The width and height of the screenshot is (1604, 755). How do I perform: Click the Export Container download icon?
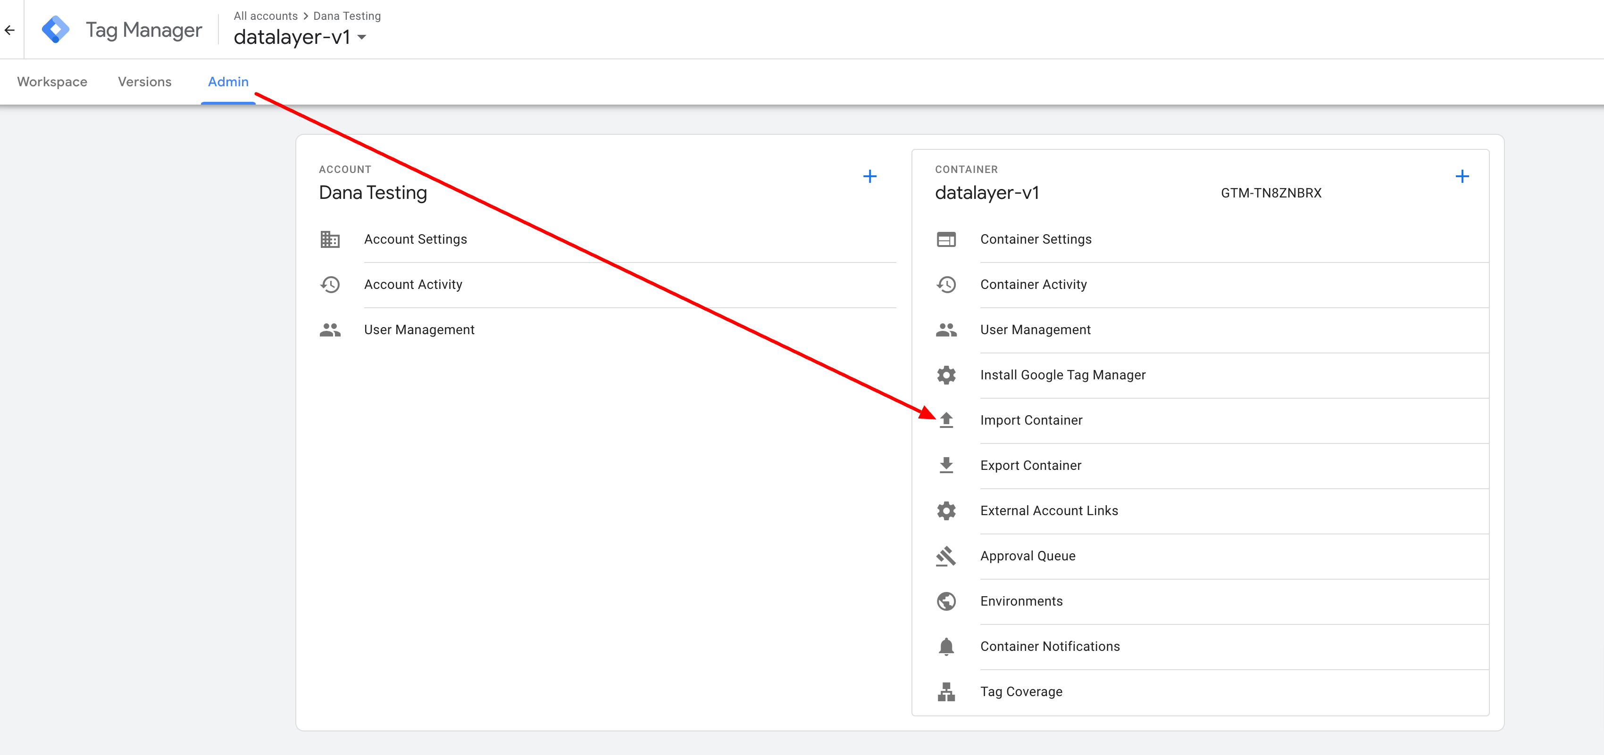pos(946,465)
